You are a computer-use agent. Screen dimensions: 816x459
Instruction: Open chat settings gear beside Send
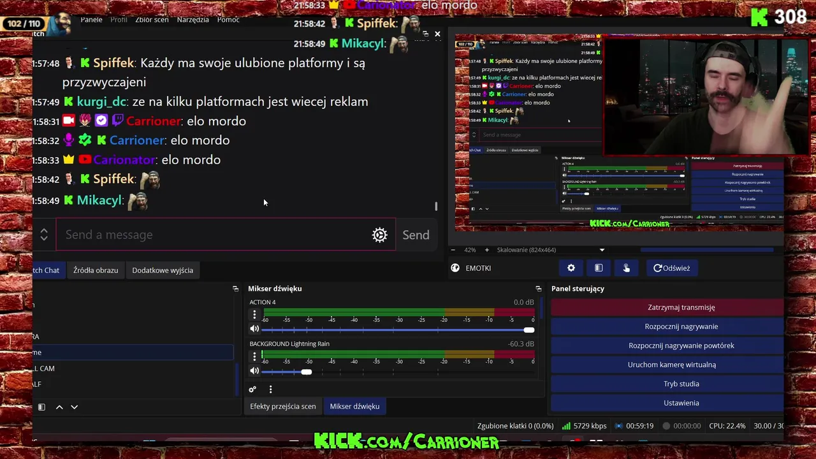[x=379, y=235]
